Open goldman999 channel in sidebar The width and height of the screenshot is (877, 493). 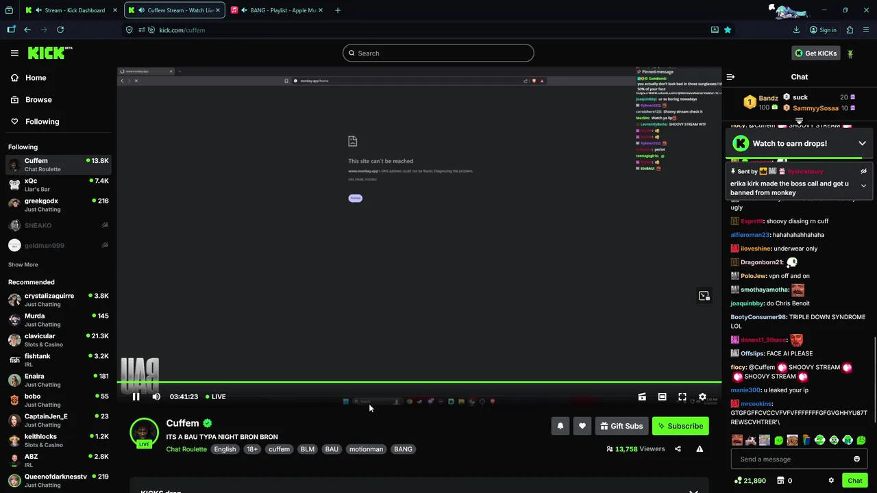(58, 245)
